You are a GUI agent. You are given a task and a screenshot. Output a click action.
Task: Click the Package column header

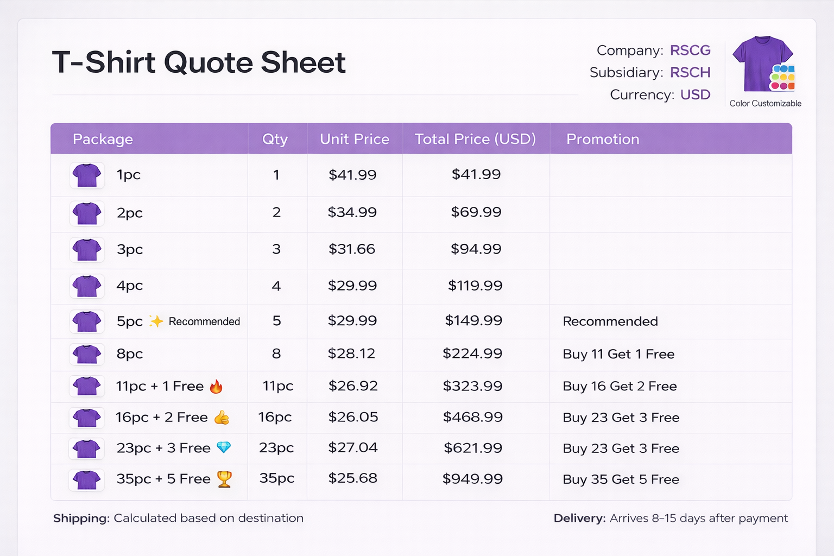103,140
